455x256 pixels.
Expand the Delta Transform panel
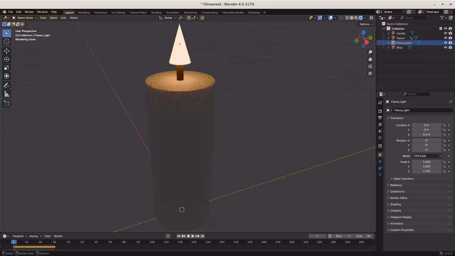point(403,179)
